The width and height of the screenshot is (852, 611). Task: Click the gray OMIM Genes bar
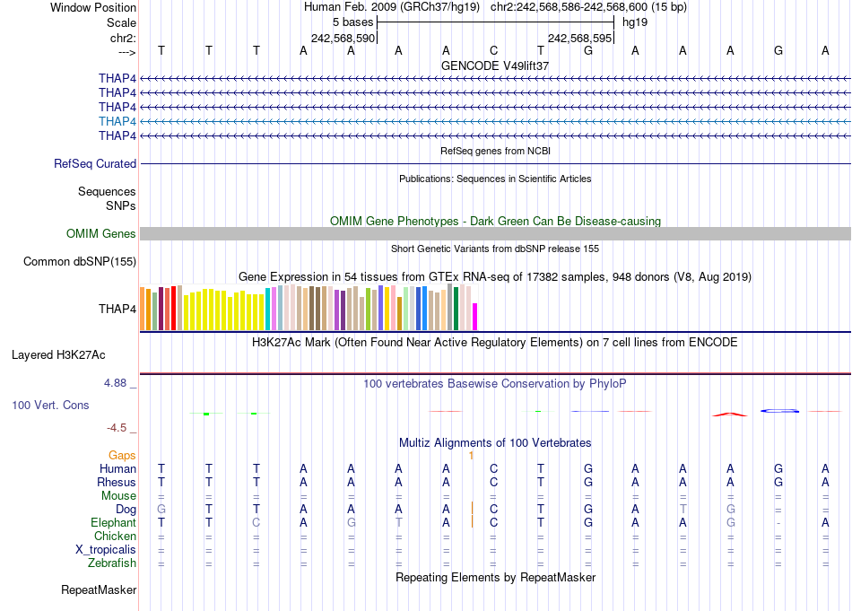click(x=496, y=234)
